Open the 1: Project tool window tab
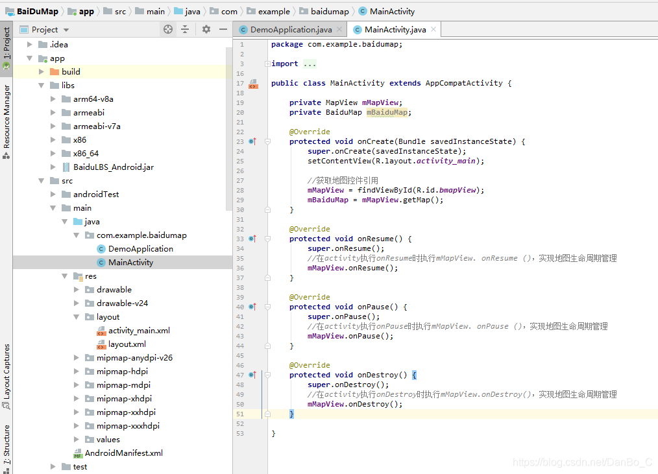658x474 pixels. tap(6, 48)
